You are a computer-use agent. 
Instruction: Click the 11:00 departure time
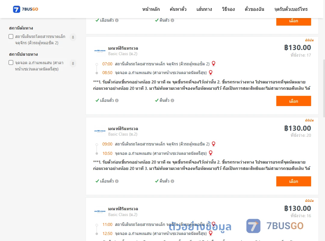pyautogui.click(x=107, y=225)
